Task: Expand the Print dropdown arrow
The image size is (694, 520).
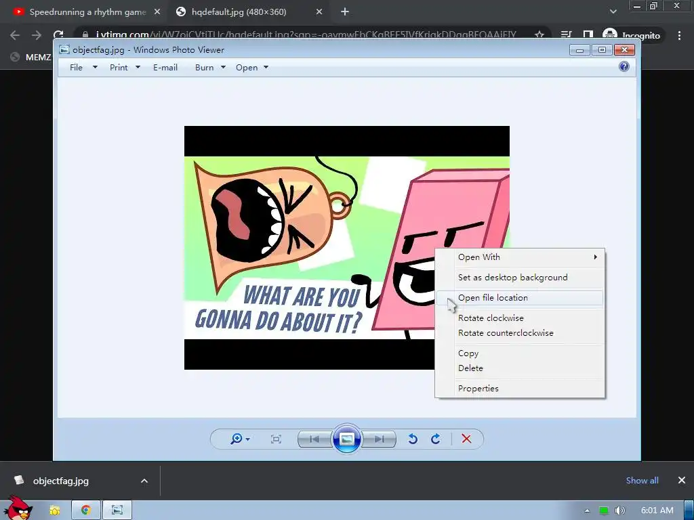Action: pos(138,67)
